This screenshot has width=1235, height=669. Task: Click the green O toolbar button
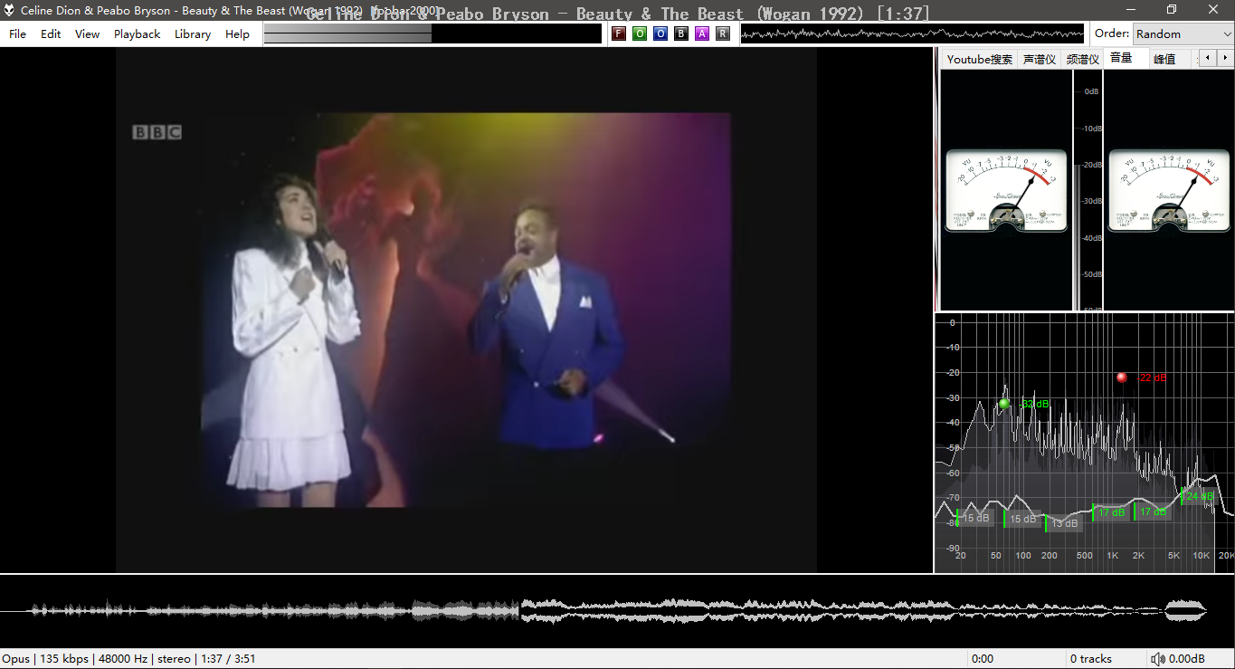click(x=640, y=33)
